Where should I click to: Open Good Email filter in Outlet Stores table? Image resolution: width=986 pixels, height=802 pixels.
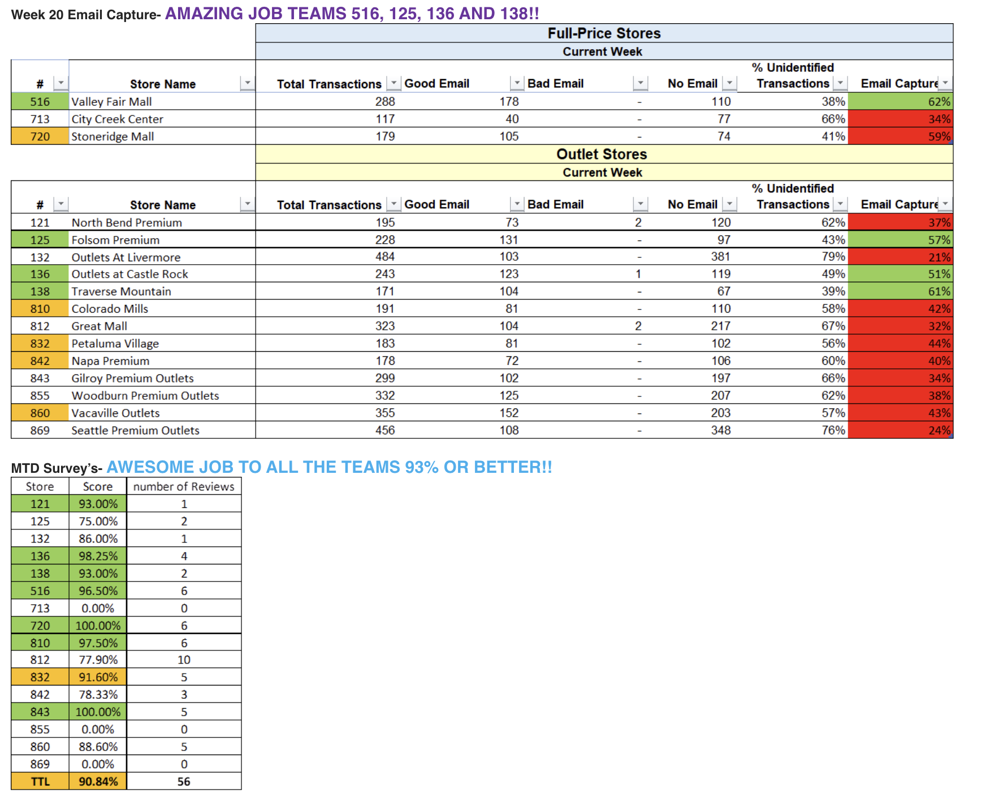[517, 204]
